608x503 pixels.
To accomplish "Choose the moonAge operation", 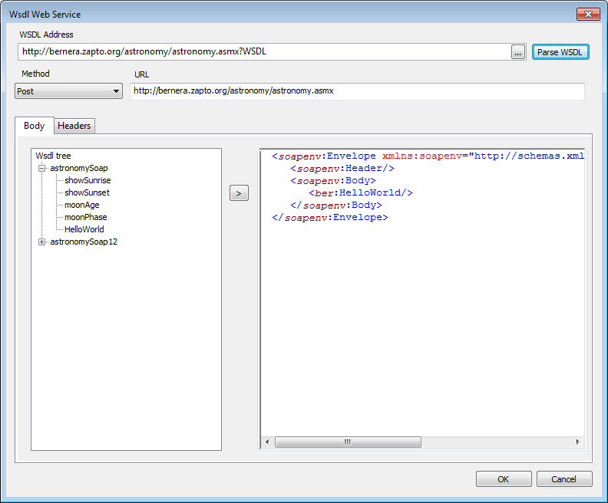I will pos(81,205).
